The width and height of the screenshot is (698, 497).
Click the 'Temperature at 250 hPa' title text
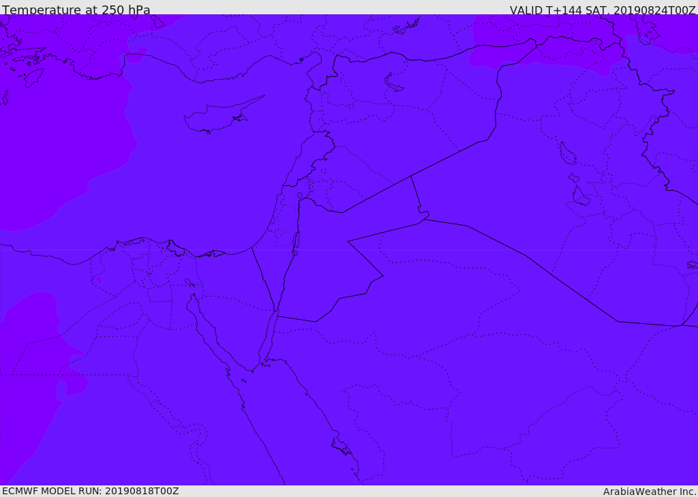[76, 10]
